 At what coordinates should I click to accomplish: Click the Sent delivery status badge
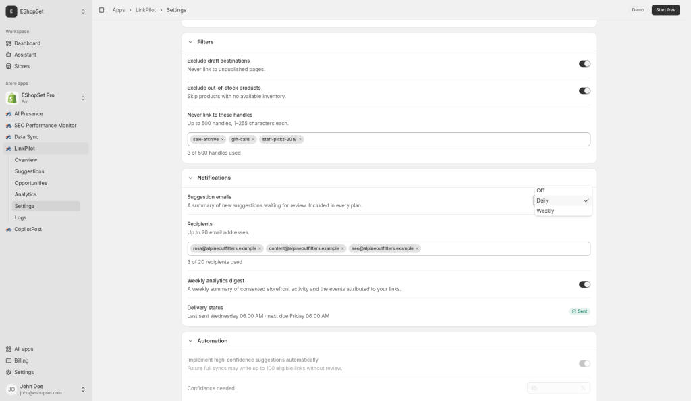[x=580, y=311]
